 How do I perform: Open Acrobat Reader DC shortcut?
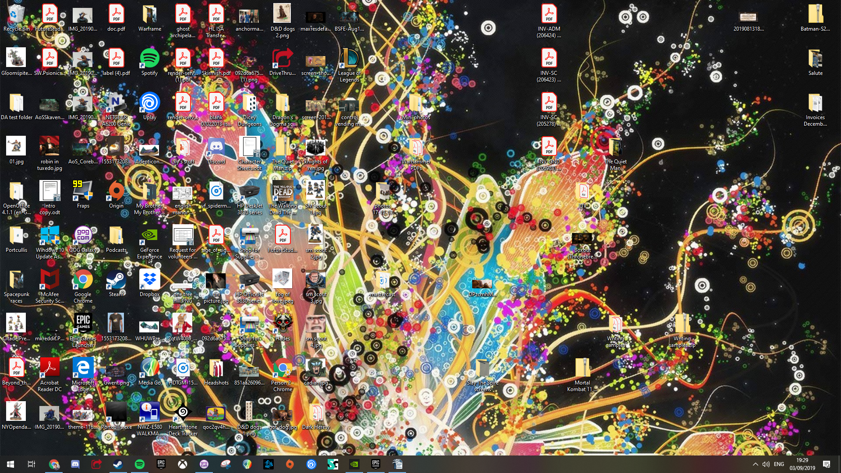click(49, 375)
